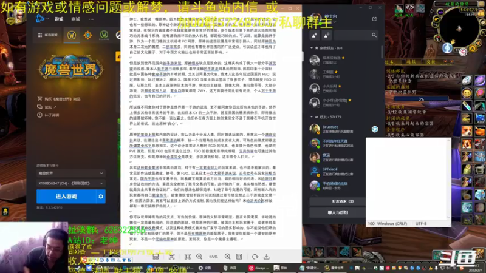Click the friend settings icon in friends panel
This screenshot has height=273, width=486.
coord(327,35)
